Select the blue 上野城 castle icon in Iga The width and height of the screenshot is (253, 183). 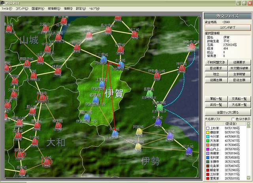(x=102, y=85)
